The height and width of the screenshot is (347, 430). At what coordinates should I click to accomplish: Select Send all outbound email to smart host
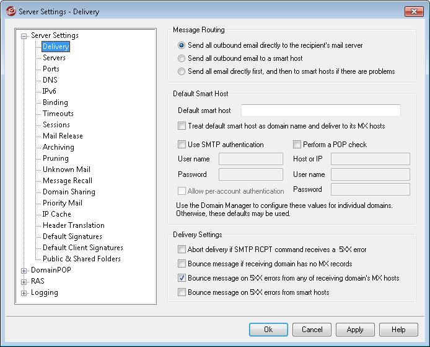point(182,58)
